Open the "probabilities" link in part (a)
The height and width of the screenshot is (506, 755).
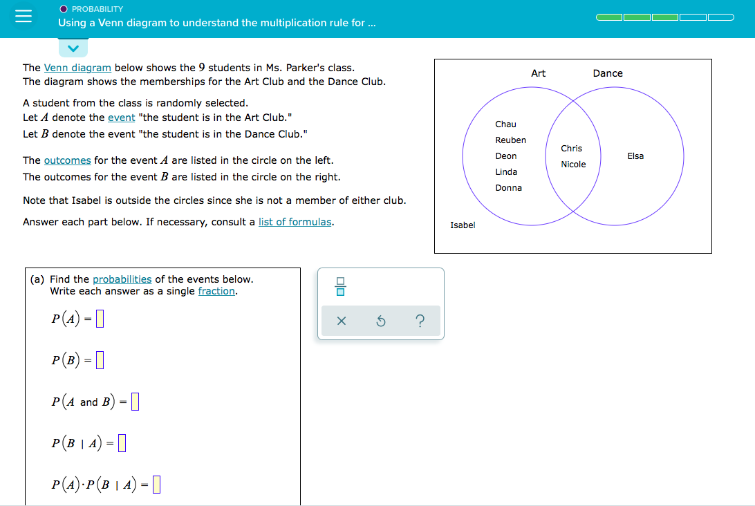point(122,279)
